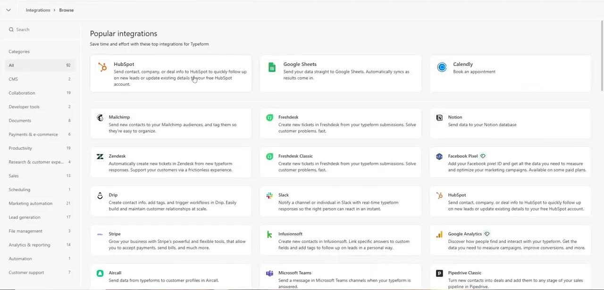Select the CMS category
This screenshot has height=290, width=604.
pos(40,79)
